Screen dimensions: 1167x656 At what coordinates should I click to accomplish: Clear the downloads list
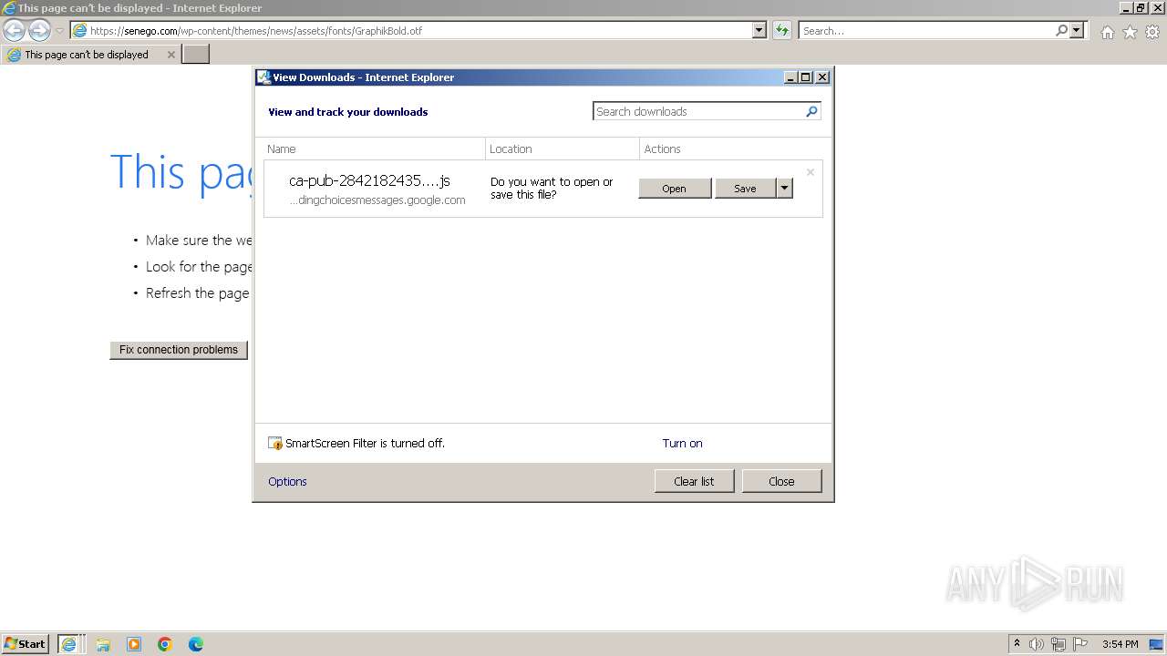click(694, 481)
